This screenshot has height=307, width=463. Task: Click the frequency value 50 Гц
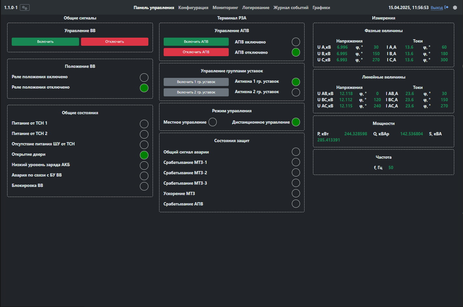point(391,168)
